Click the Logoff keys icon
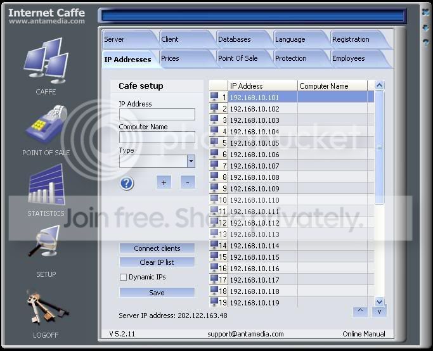The width and height of the screenshot is (433, 351). pos(47,306)
